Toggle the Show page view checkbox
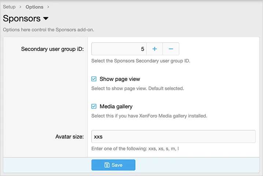The height and width of the screenshot is (176, 263). [x=94, y=79]
